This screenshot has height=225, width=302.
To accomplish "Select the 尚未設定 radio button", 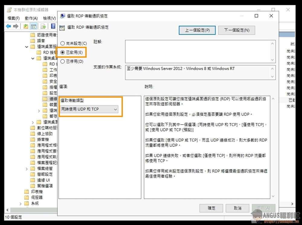I will click(63, 43).
